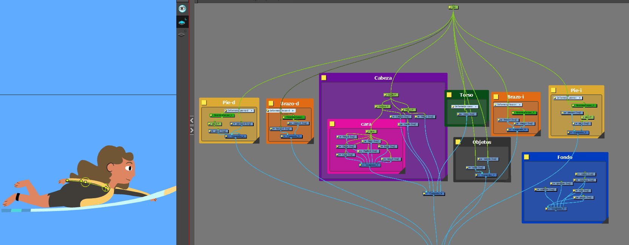
Task: Expand the Deformation-torso node arrow
Action: pos(476,107)
